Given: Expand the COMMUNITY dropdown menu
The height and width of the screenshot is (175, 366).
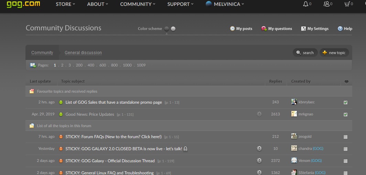Looking at the screenshot, I should point(138,4).
